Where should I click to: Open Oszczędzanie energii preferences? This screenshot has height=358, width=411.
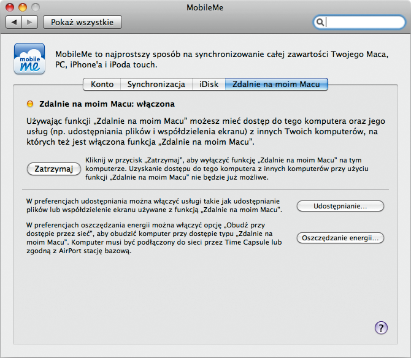pos(340,238)
